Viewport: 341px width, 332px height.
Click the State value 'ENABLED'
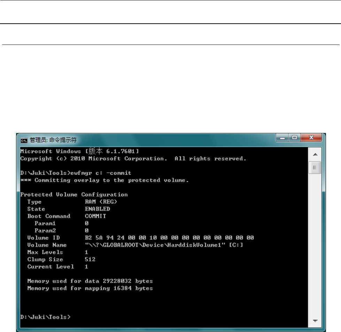98,209
